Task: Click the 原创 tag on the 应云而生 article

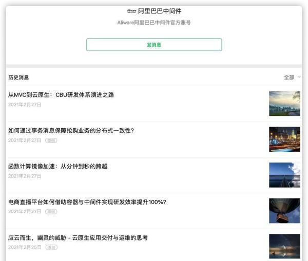Action: point(51,248)
